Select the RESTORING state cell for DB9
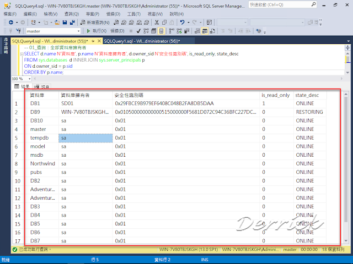This screenshot has width=353, height=264. (309, 112)
